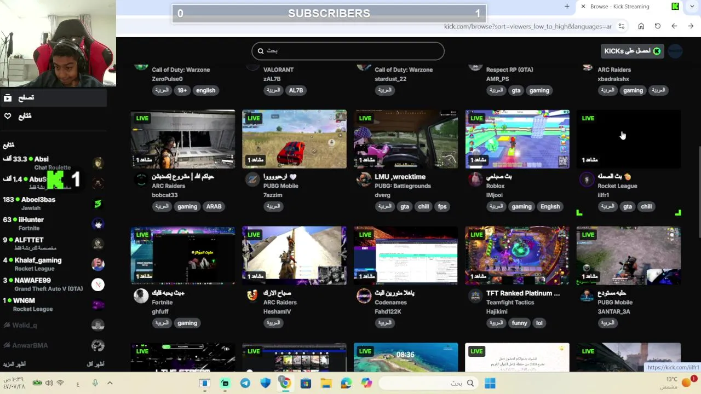
Task: Click the Get KICKs button
Action: click(633, 51)
